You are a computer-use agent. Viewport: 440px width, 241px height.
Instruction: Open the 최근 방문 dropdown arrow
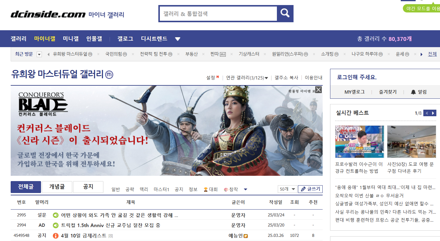point(39,54)
